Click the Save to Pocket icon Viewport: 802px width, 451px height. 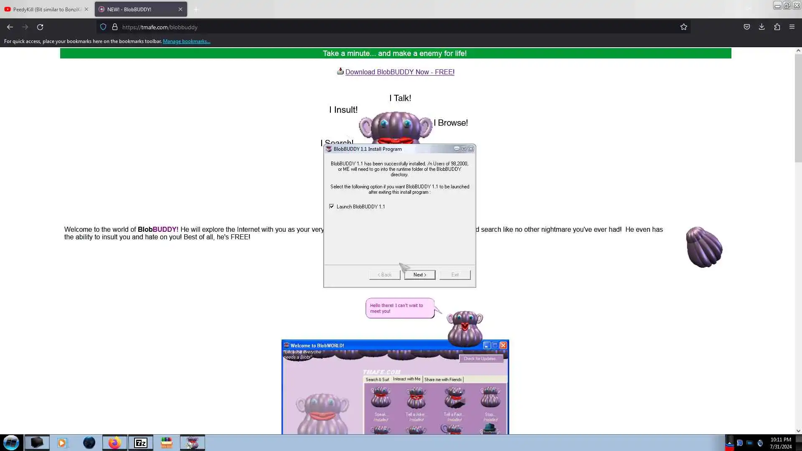[x=747, y=27]
